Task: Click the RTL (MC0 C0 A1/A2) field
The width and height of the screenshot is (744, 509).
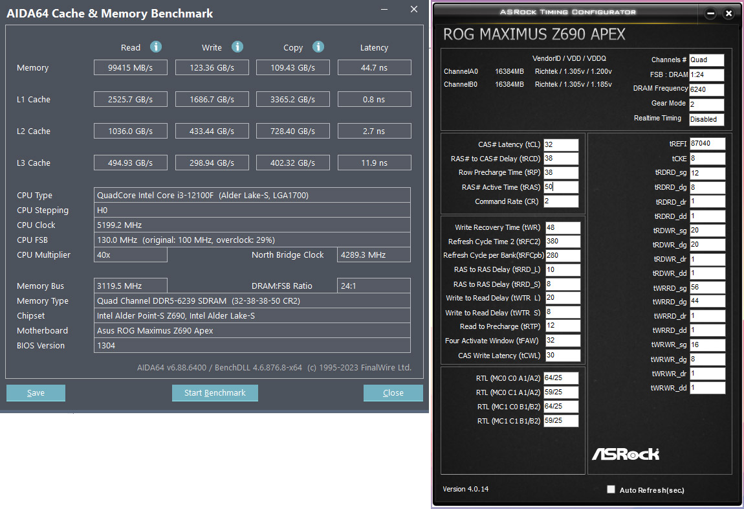Action: coord(561,378)
